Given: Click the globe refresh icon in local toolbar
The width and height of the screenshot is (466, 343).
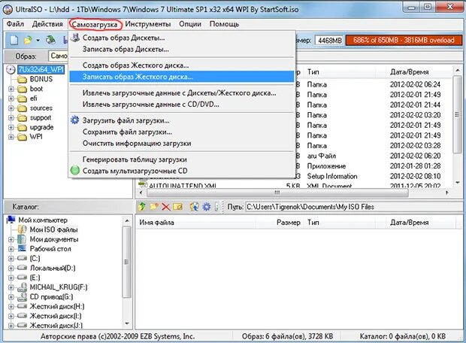Looking at the screenshot, I should (195, 206).
